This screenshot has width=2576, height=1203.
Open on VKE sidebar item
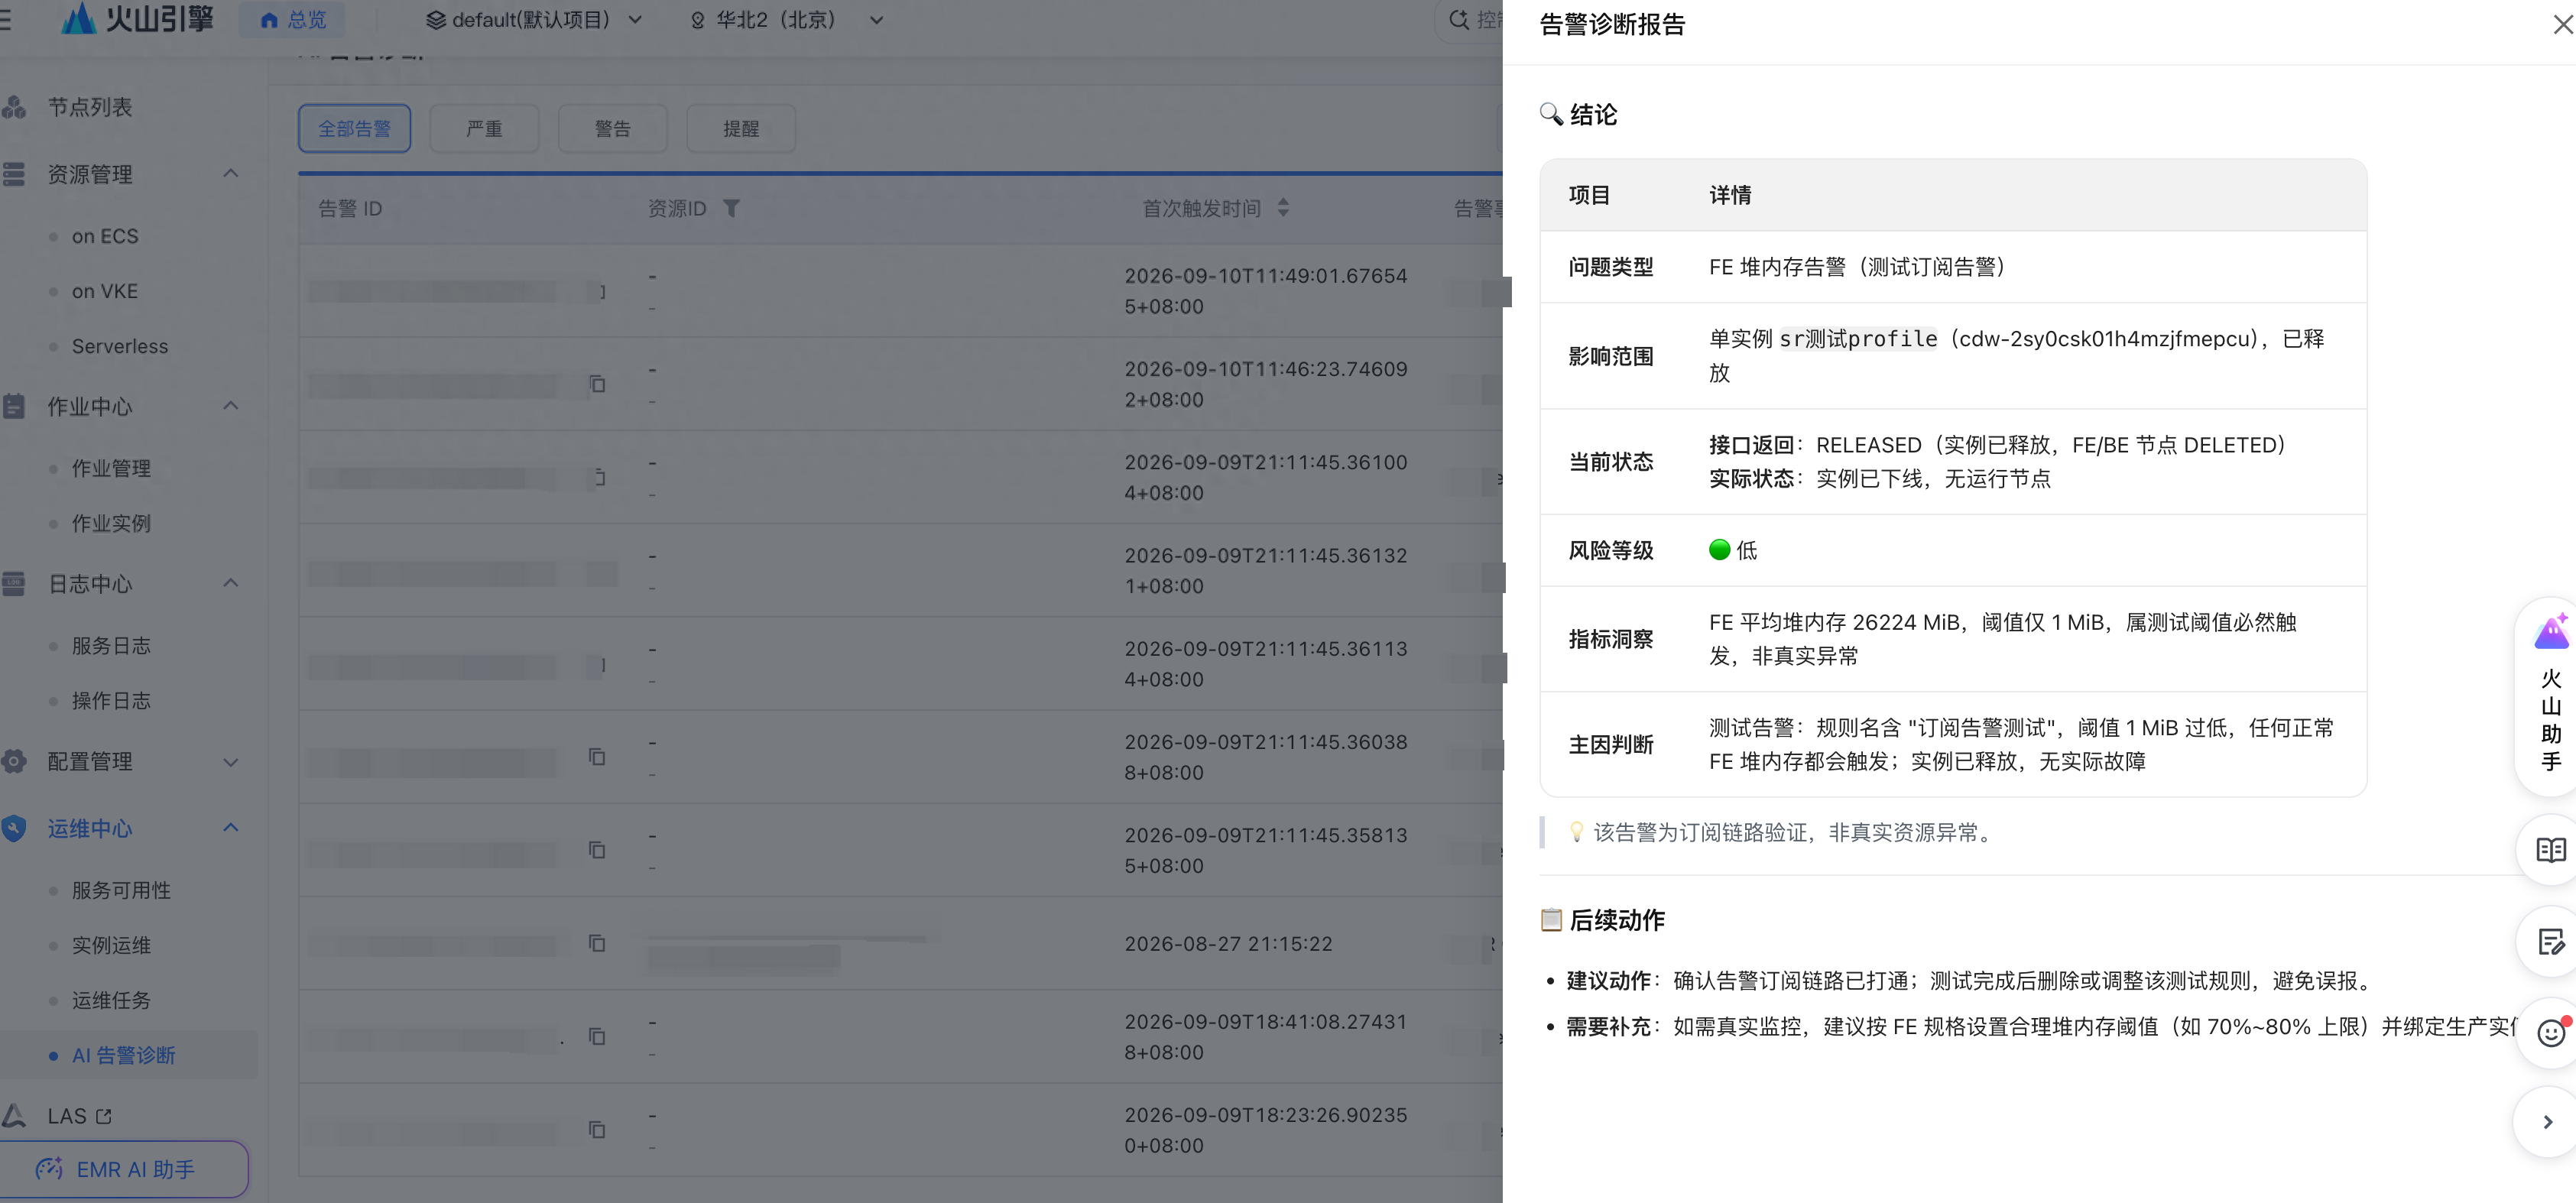[x=105, y=291]
